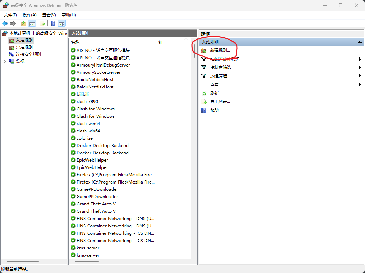The height and width of the screenshot is (273, 365).
Task: Click 新建规则... action
Action: (220, 50)
